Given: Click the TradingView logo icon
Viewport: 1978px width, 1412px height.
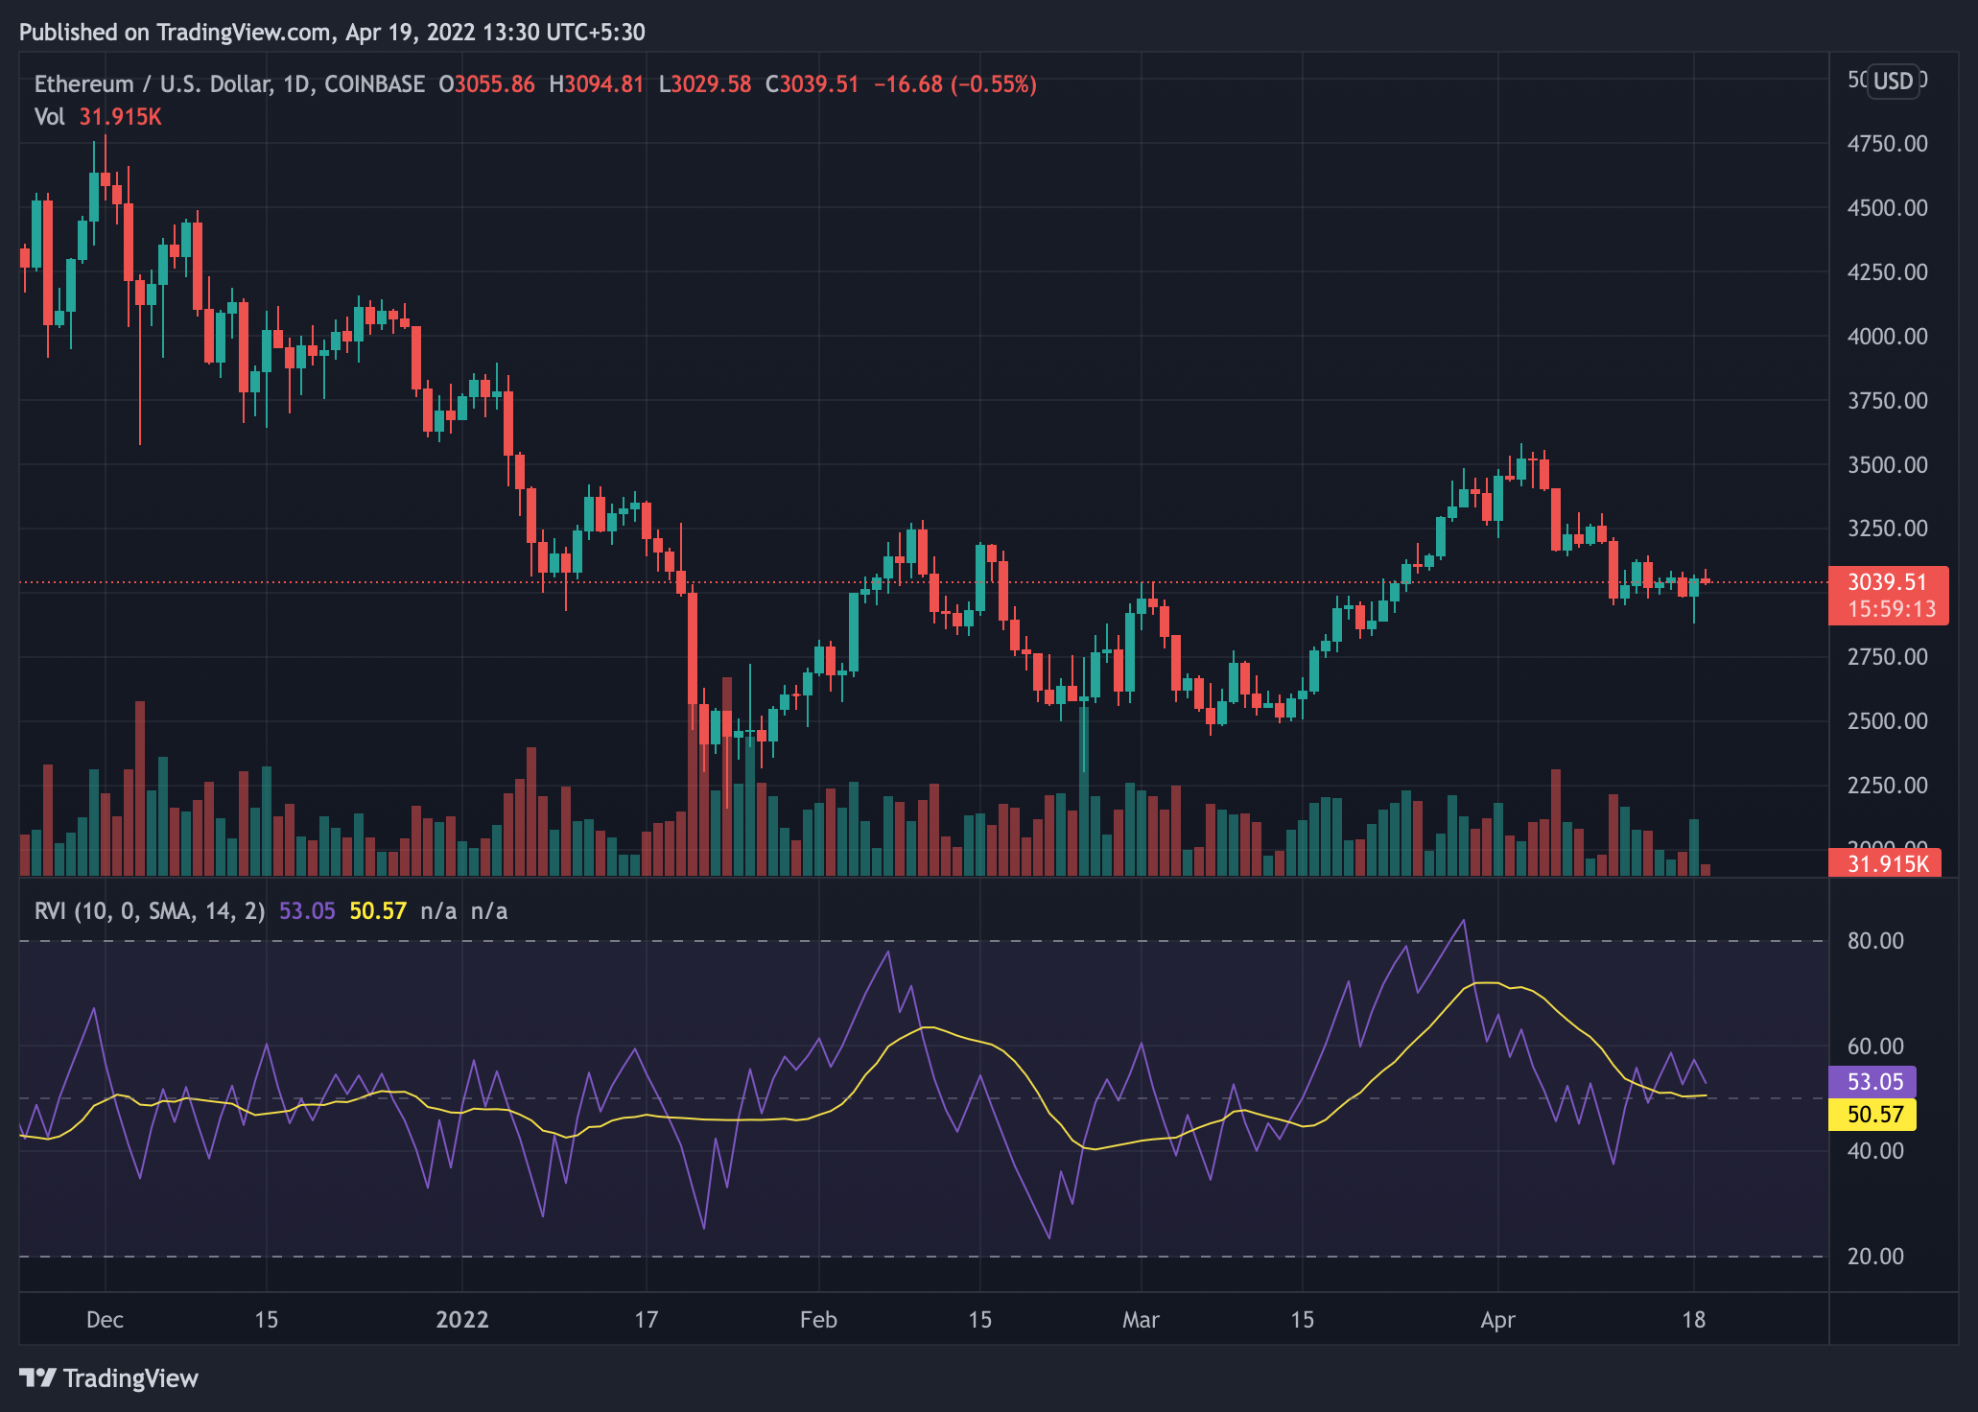Looking at the screenshot, I should coord(38,1378).
